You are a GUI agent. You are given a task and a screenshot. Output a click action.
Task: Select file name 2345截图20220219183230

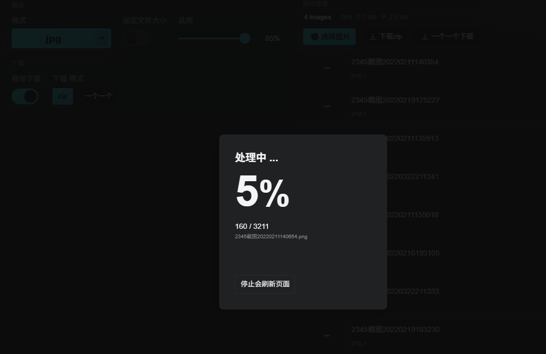(x=395, y=330)
